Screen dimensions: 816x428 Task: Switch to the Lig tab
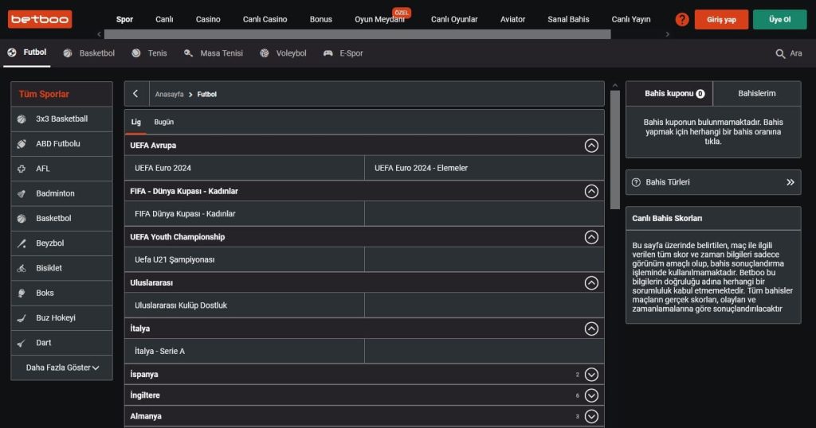pyautogui.click(x=135, y=122)
